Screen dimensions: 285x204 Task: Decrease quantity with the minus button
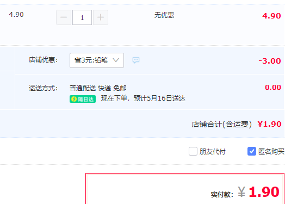pyautogui.click(x=64, y=17)
